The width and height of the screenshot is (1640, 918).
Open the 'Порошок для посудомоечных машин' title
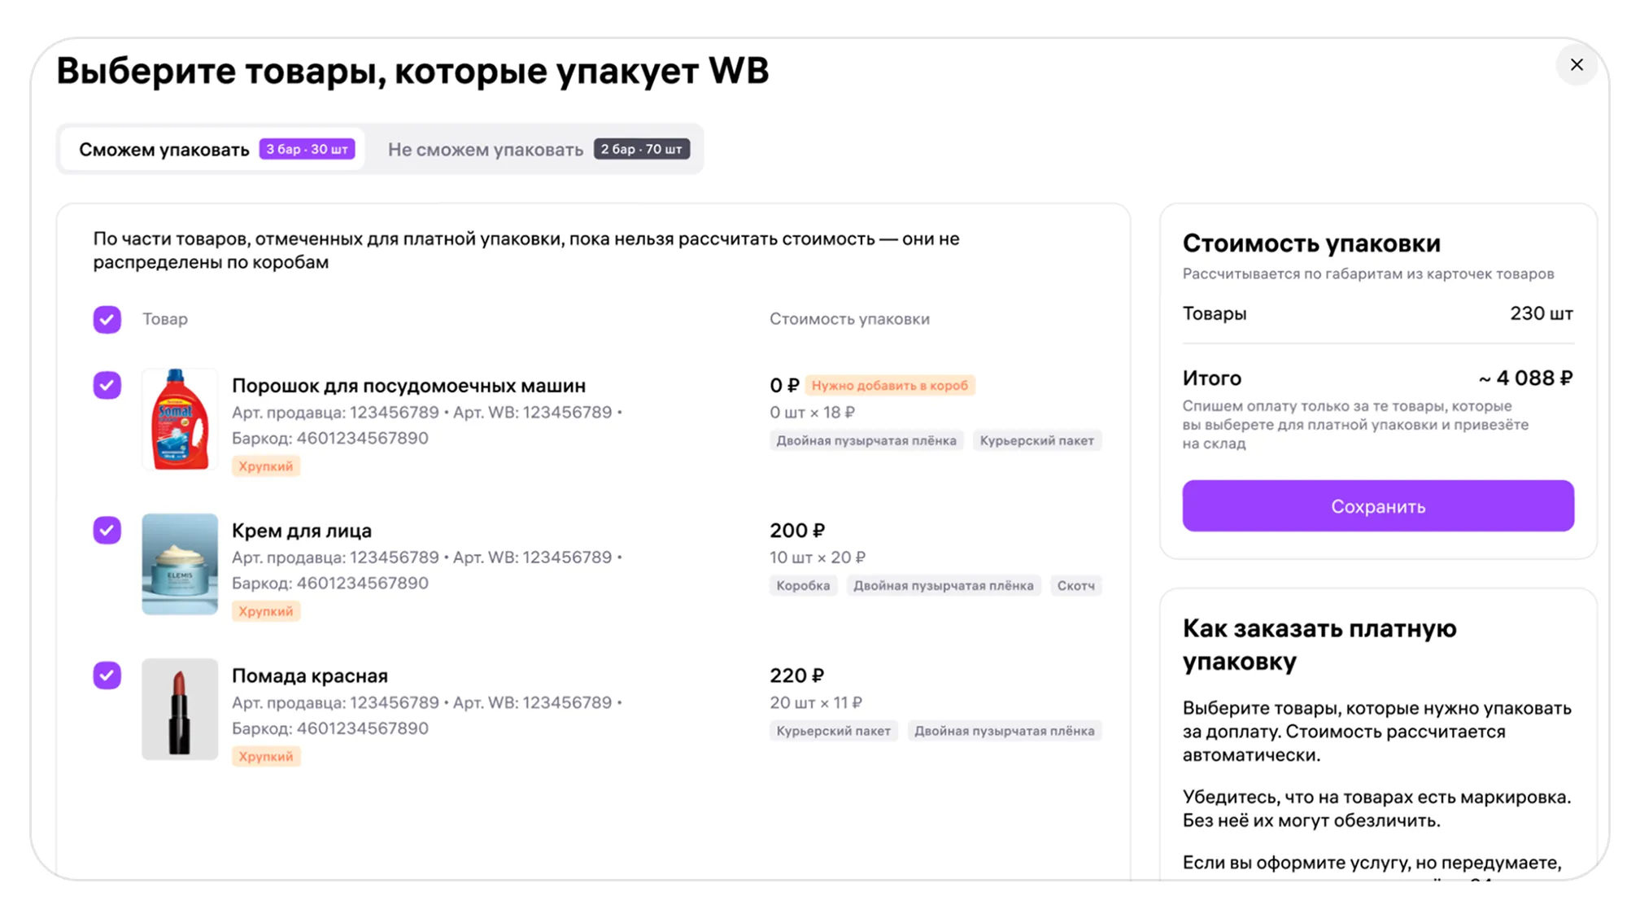click(x=408, y=386)
